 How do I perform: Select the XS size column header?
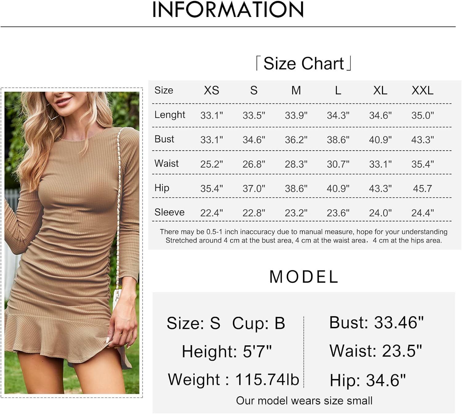[212, 90]
